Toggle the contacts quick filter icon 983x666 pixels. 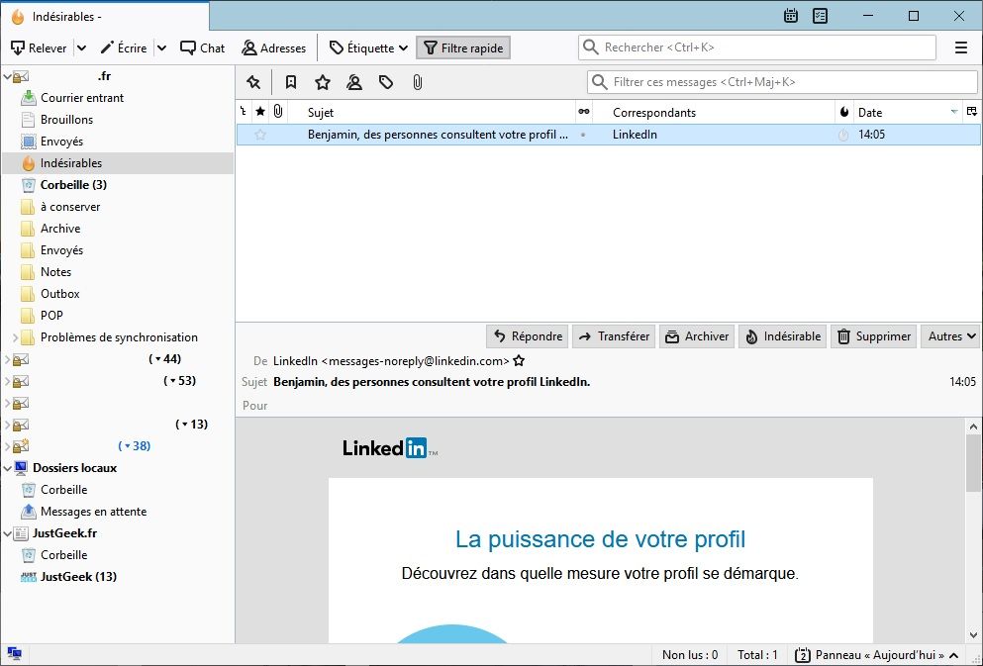354,82
